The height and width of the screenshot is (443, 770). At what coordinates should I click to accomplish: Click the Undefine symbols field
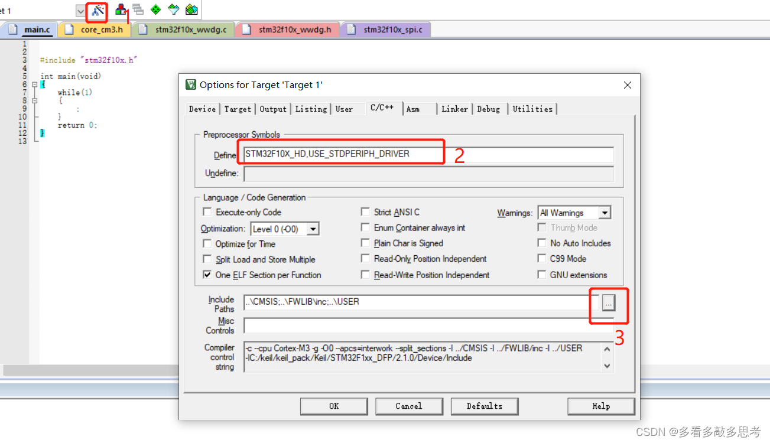428,174
